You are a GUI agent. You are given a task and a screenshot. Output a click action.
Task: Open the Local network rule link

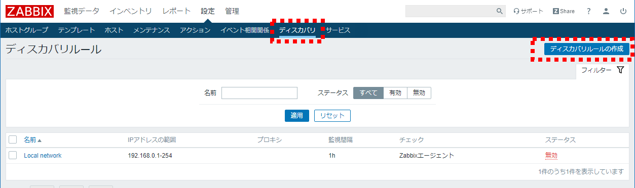point(43,156)
